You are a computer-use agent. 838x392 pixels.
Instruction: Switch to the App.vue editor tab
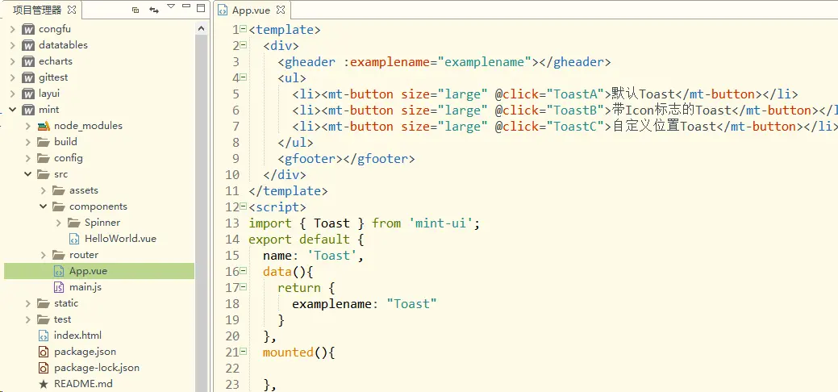click(x=251, y=10)
